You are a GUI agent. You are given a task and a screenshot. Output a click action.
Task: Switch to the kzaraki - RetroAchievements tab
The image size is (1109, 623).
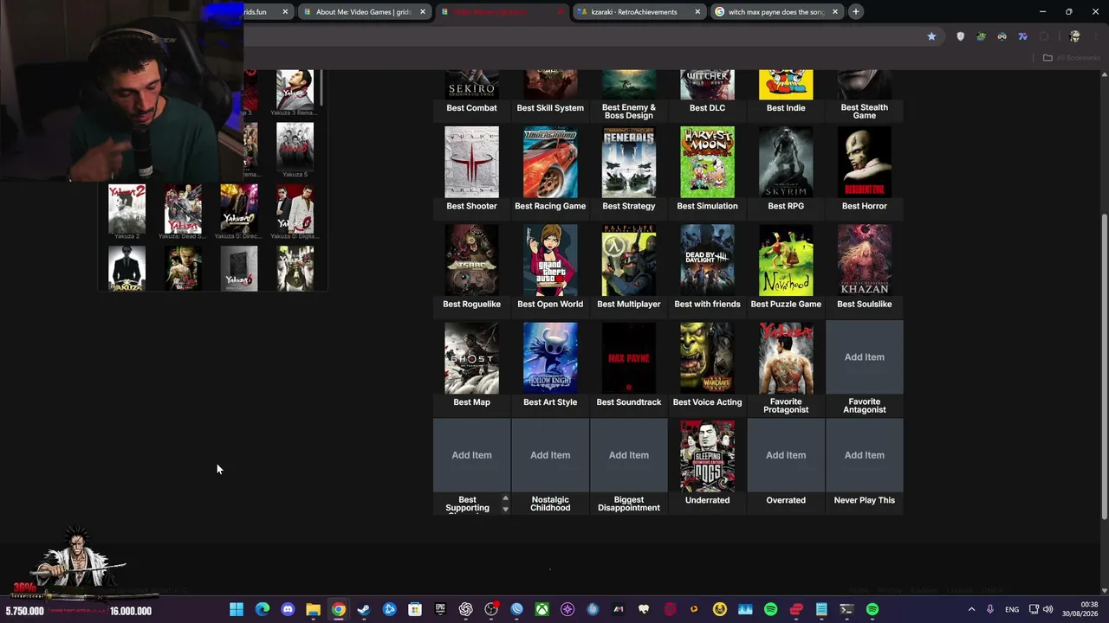tap(637, 12)
